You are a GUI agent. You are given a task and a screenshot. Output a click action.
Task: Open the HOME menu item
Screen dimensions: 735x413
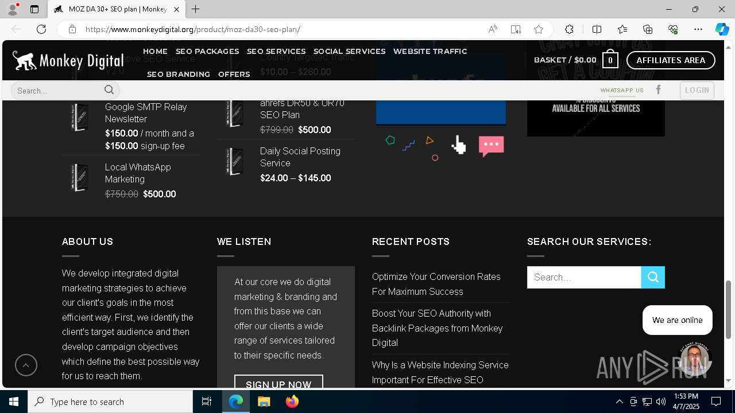point(155,51)
